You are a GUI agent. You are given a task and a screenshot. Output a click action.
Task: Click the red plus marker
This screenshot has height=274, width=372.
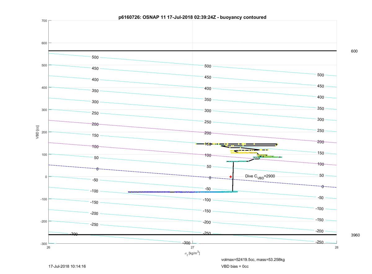(x=231, y=177)
